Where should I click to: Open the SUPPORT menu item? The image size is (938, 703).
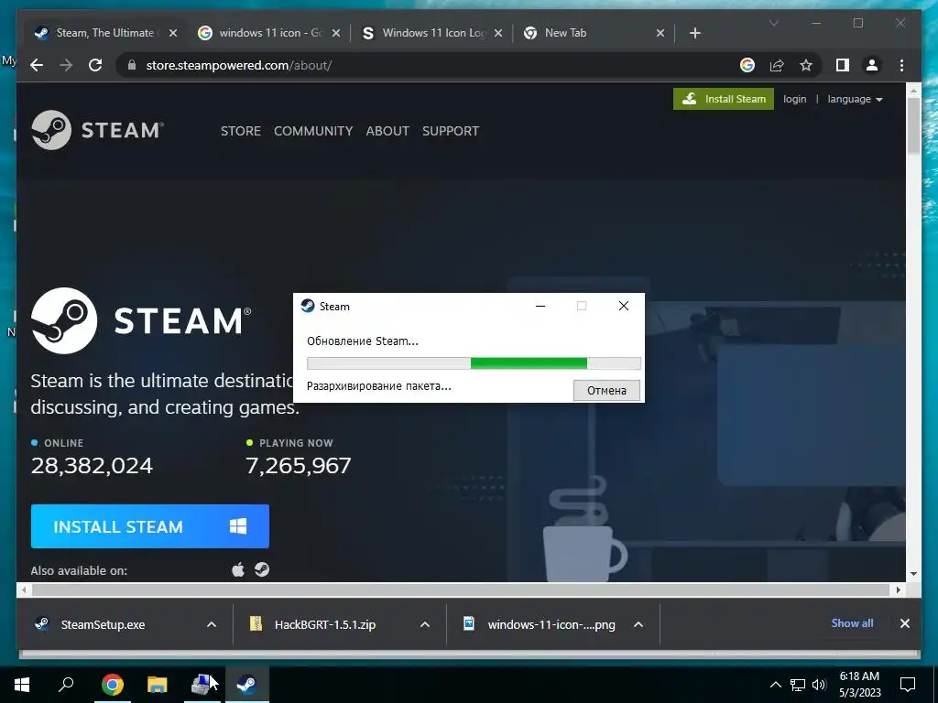coord(451,131)
